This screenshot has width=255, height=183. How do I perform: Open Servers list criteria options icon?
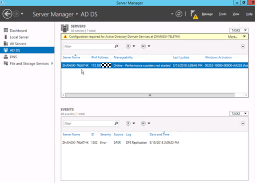click(128, 46)
